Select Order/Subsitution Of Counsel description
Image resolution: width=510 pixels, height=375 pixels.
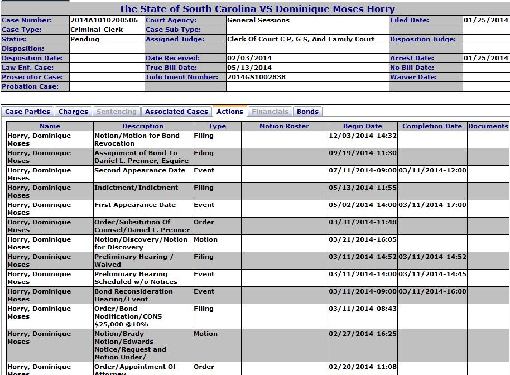pyautogui.click(x=142, y=226)
